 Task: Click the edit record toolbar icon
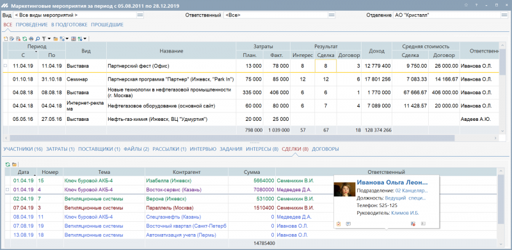pos(12,38)
